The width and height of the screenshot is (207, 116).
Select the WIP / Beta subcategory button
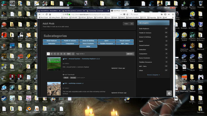[x=125, y=44]
